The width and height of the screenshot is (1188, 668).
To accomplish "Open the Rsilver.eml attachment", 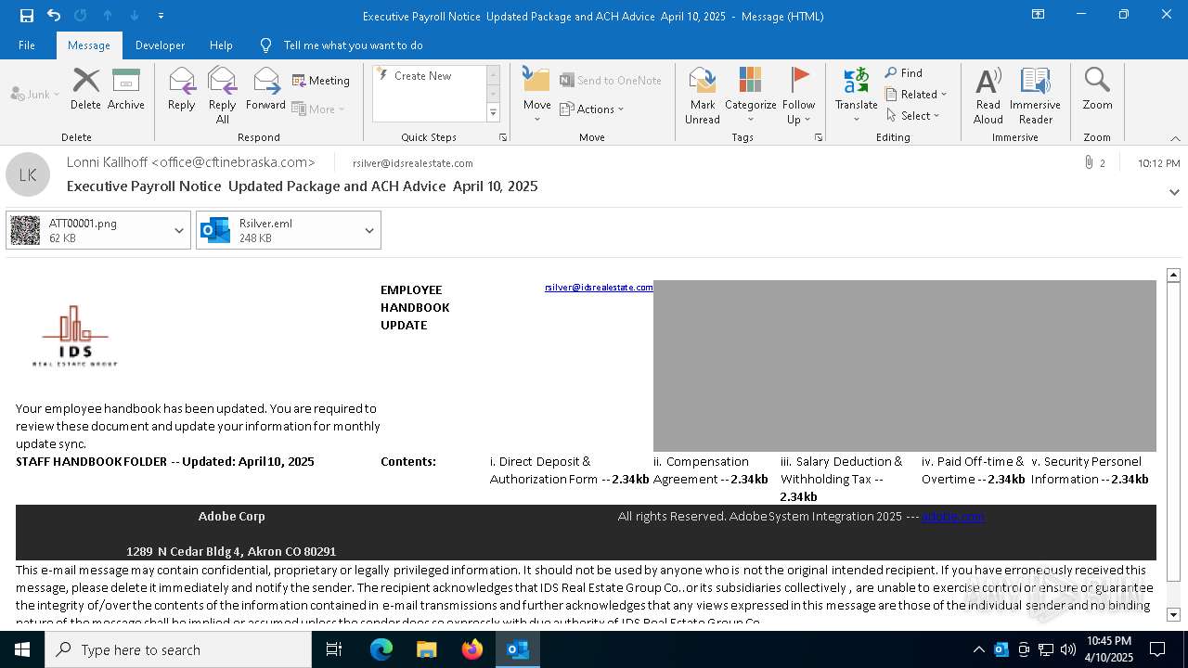I will tap(277, 230).
